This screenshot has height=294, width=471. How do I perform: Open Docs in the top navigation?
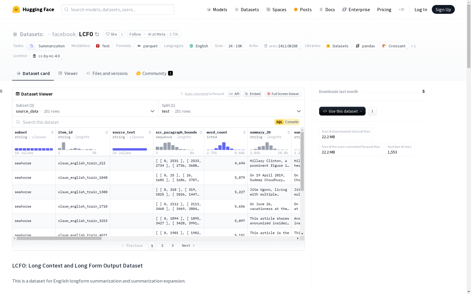327,9
